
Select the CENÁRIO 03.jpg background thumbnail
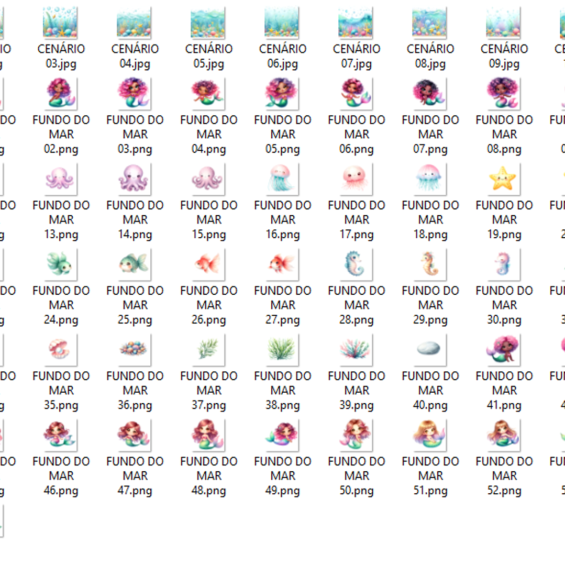point(61,23)
